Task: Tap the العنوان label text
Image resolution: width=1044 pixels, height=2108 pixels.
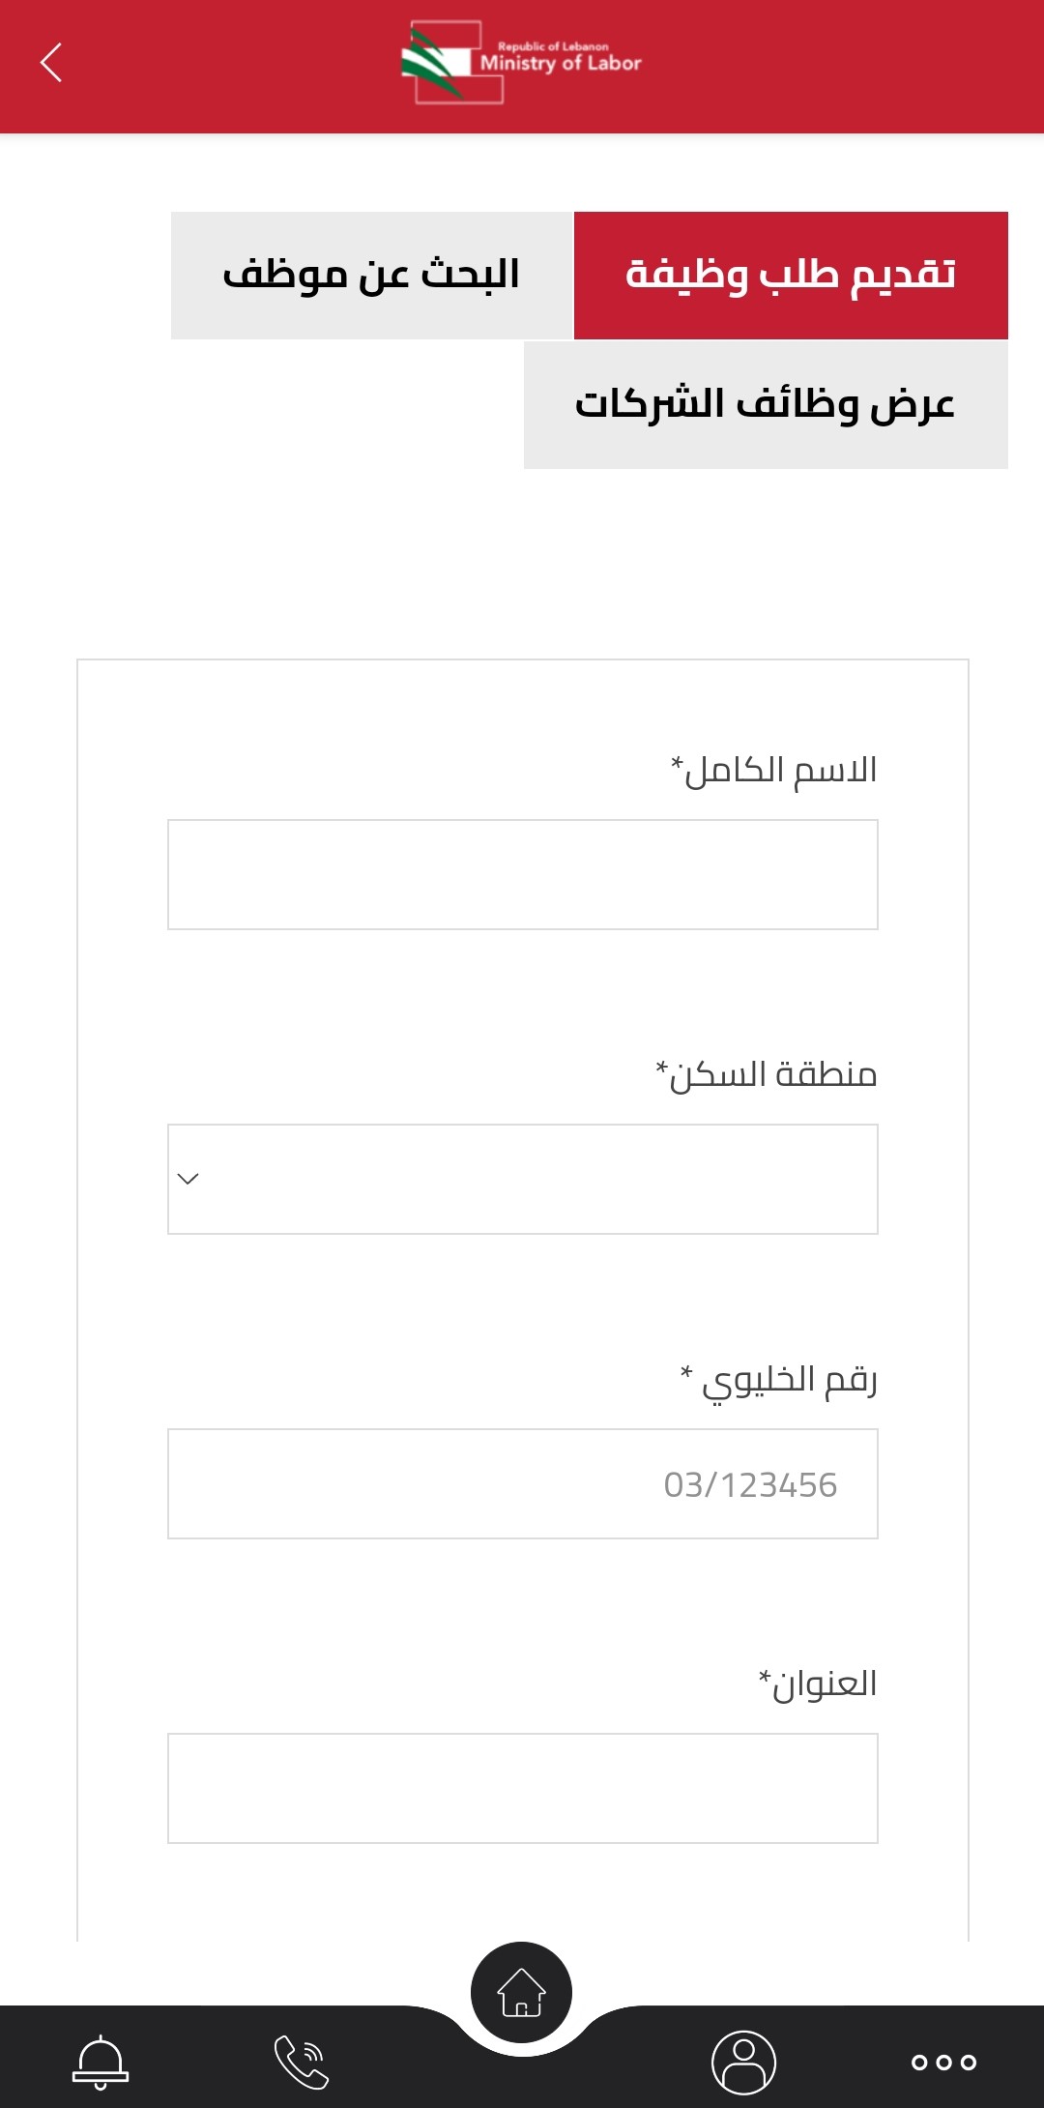Action: [818, 1683]
